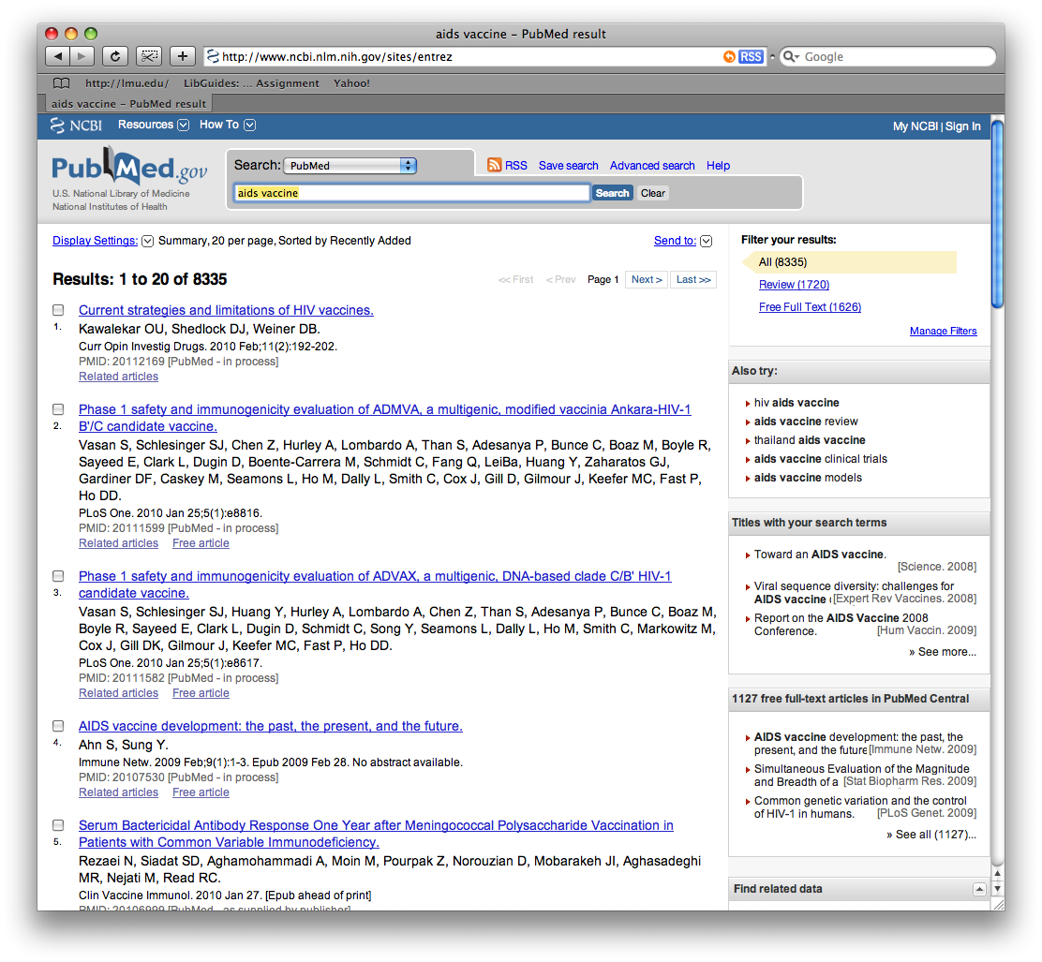Viewport: 1042px width, 962px height.
Task: Select checkbox for ADMVA vaccine article
Action: (x=58, y=409)
